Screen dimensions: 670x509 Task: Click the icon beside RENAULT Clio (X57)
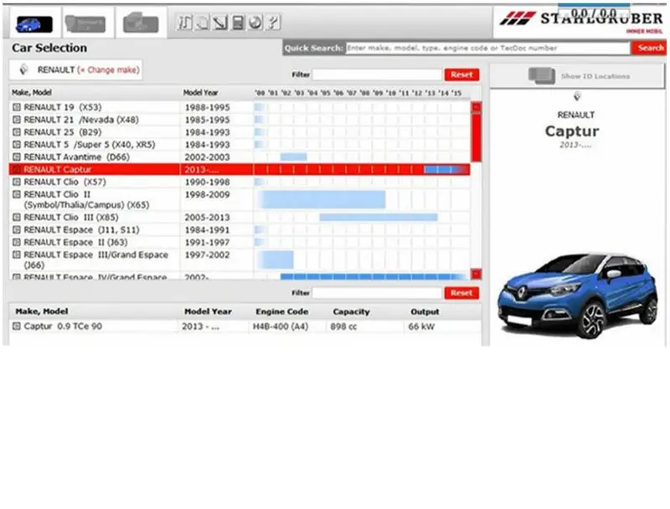click(17, 182)
